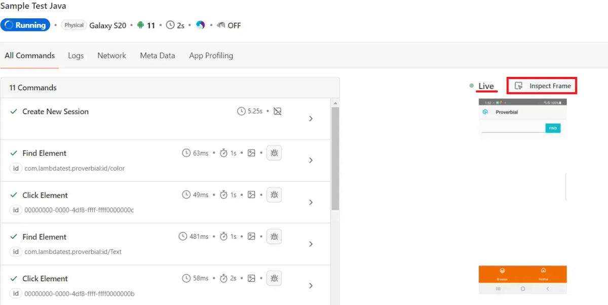Click the Inspect Frame icon button
The width and height of the screenshot is (608, 305).
point(518,85)
